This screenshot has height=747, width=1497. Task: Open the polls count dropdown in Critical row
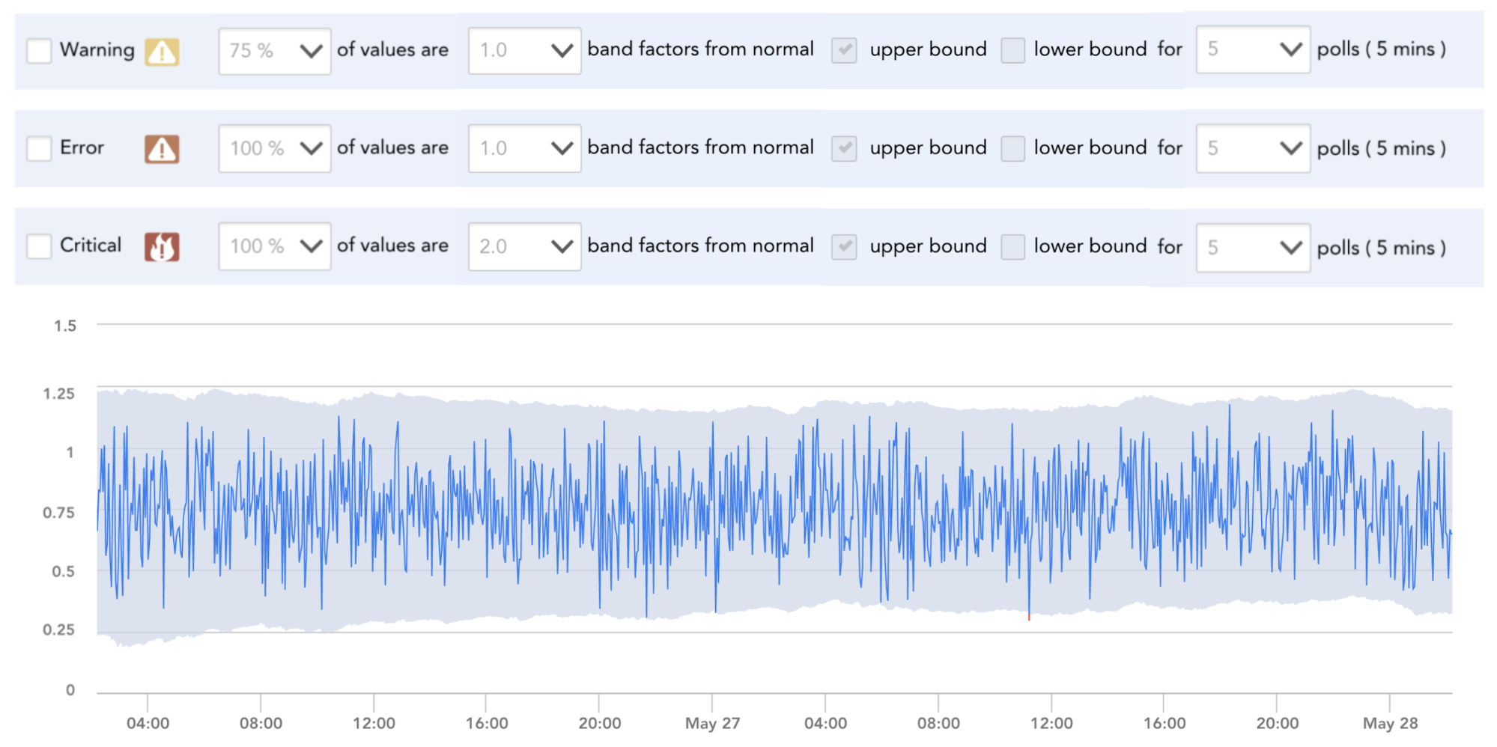coord(1253,247)
